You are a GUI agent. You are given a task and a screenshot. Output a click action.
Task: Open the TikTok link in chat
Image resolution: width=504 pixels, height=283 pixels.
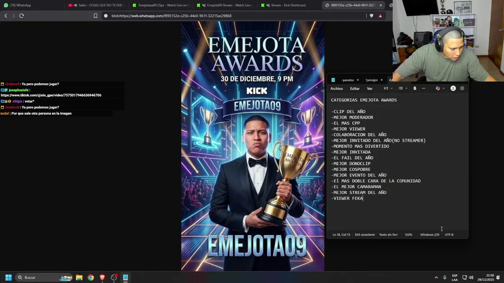coord(51,95)
